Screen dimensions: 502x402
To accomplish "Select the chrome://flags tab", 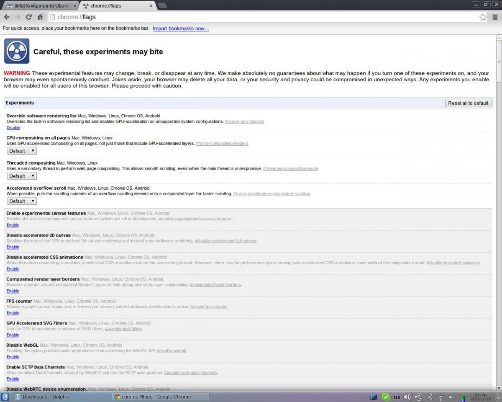I will pos(118,6).
